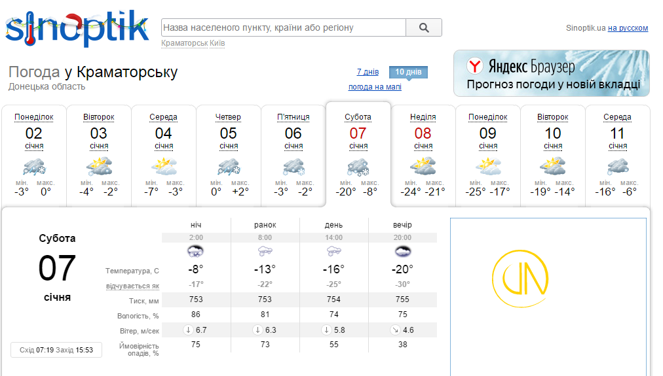This screenshot has height=376, width=663.
Task: Open the погода на мапі link
Action: (375, 87)
